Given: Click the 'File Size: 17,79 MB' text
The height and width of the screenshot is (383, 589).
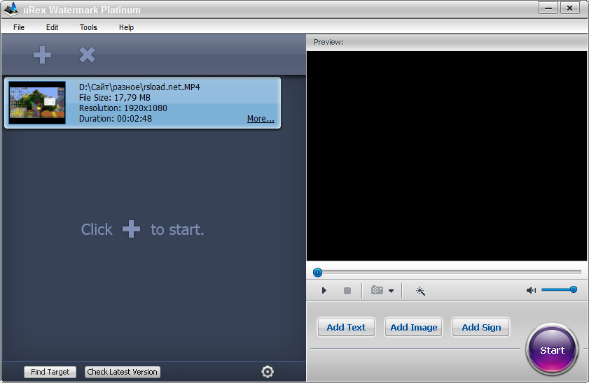Looking at the screenshot, I should tap(115, 97).
